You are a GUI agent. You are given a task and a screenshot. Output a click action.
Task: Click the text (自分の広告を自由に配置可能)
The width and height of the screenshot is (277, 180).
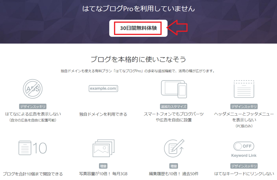click(33, 120)
